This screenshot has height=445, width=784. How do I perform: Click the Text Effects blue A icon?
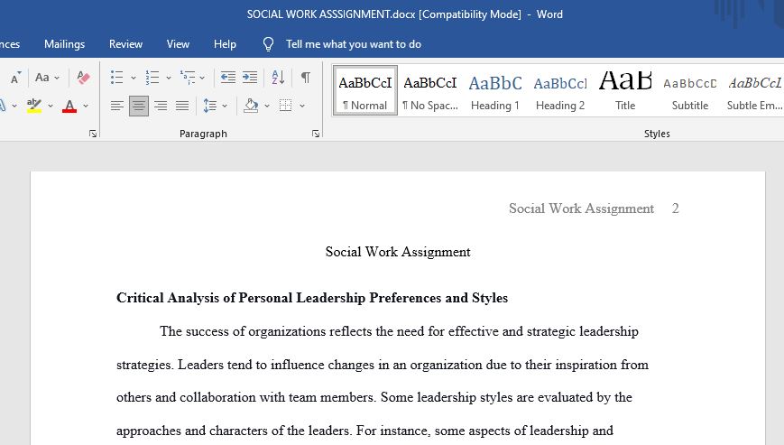2,106
